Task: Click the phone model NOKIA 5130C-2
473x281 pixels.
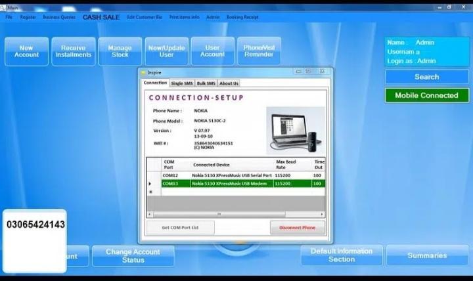Action: click(210, 121)
